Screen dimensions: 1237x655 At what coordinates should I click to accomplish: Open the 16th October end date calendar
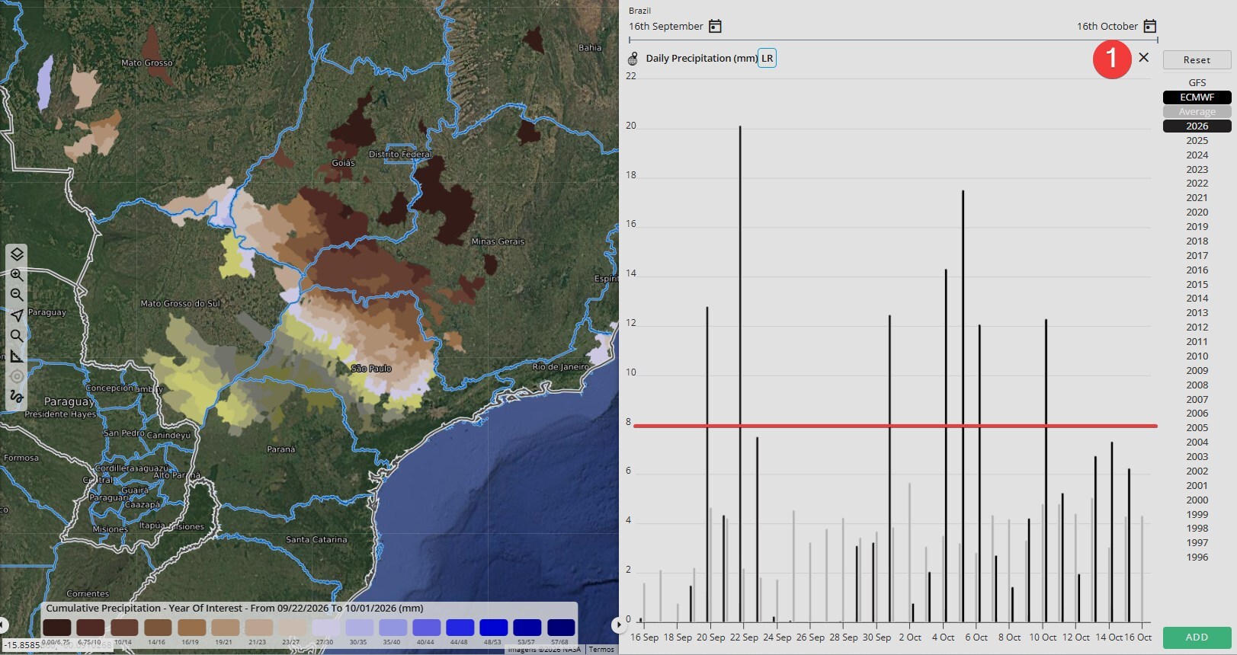point(1150,27)
